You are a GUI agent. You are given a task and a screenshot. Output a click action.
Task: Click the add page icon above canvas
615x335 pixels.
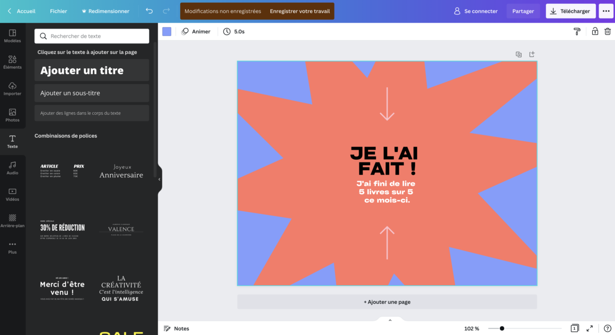point(532,55)
